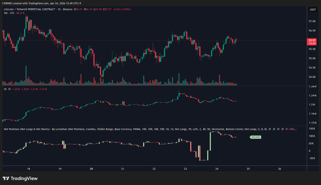Click the red 55.97 price tag on the axis
This screenshot has height=185, width=321.
tap(312, 40)
